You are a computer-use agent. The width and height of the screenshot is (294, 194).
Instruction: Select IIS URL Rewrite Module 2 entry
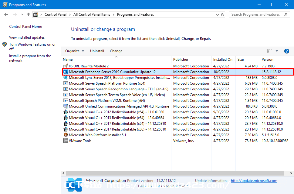89,66
